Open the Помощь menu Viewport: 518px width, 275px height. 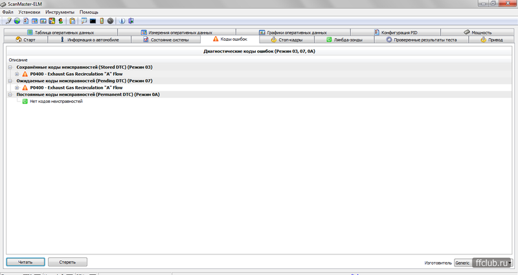[x=89, y=12]
